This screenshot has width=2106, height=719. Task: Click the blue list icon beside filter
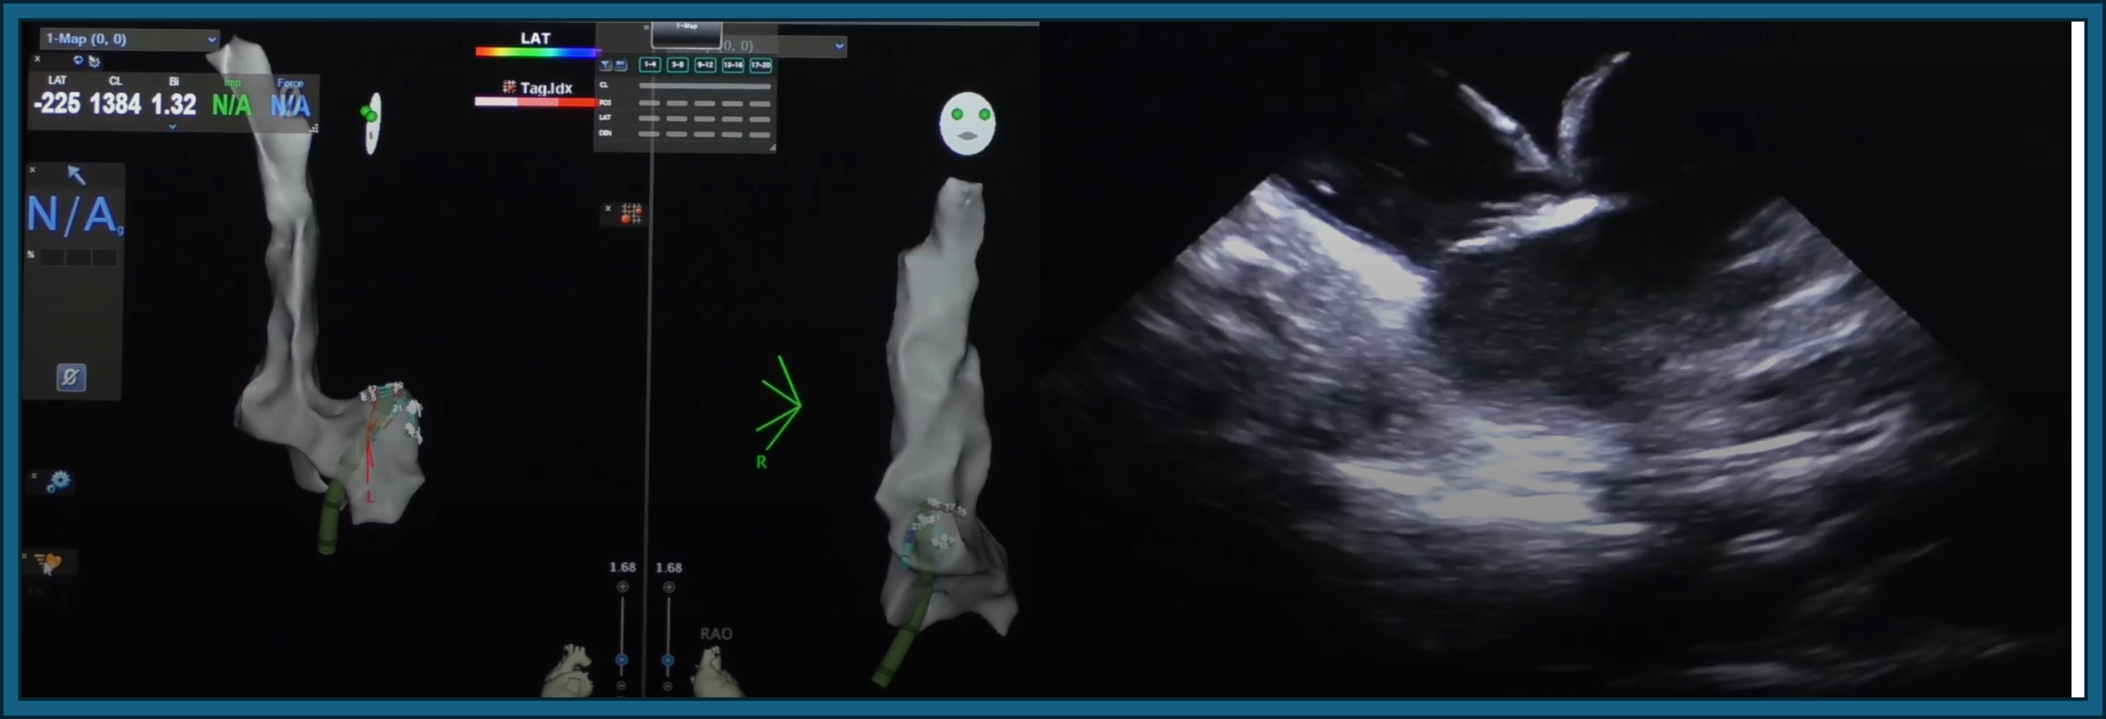(x=621, y=65)
